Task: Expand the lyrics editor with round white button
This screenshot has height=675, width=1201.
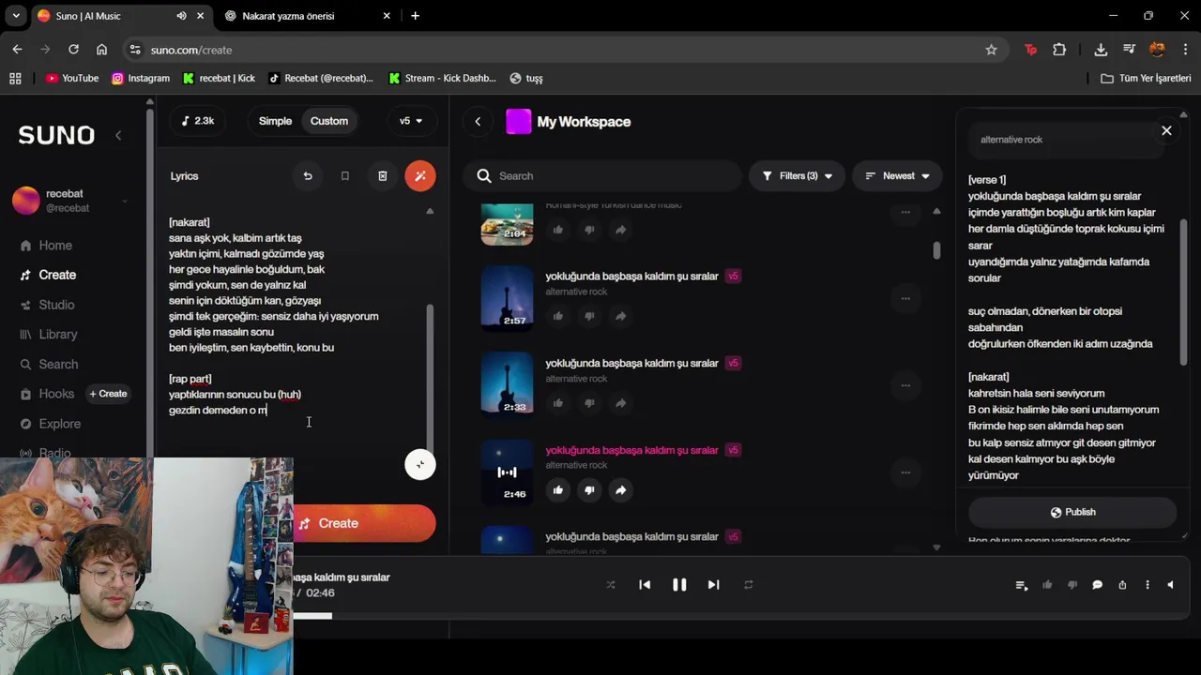Action: click(x=420, y=464)
